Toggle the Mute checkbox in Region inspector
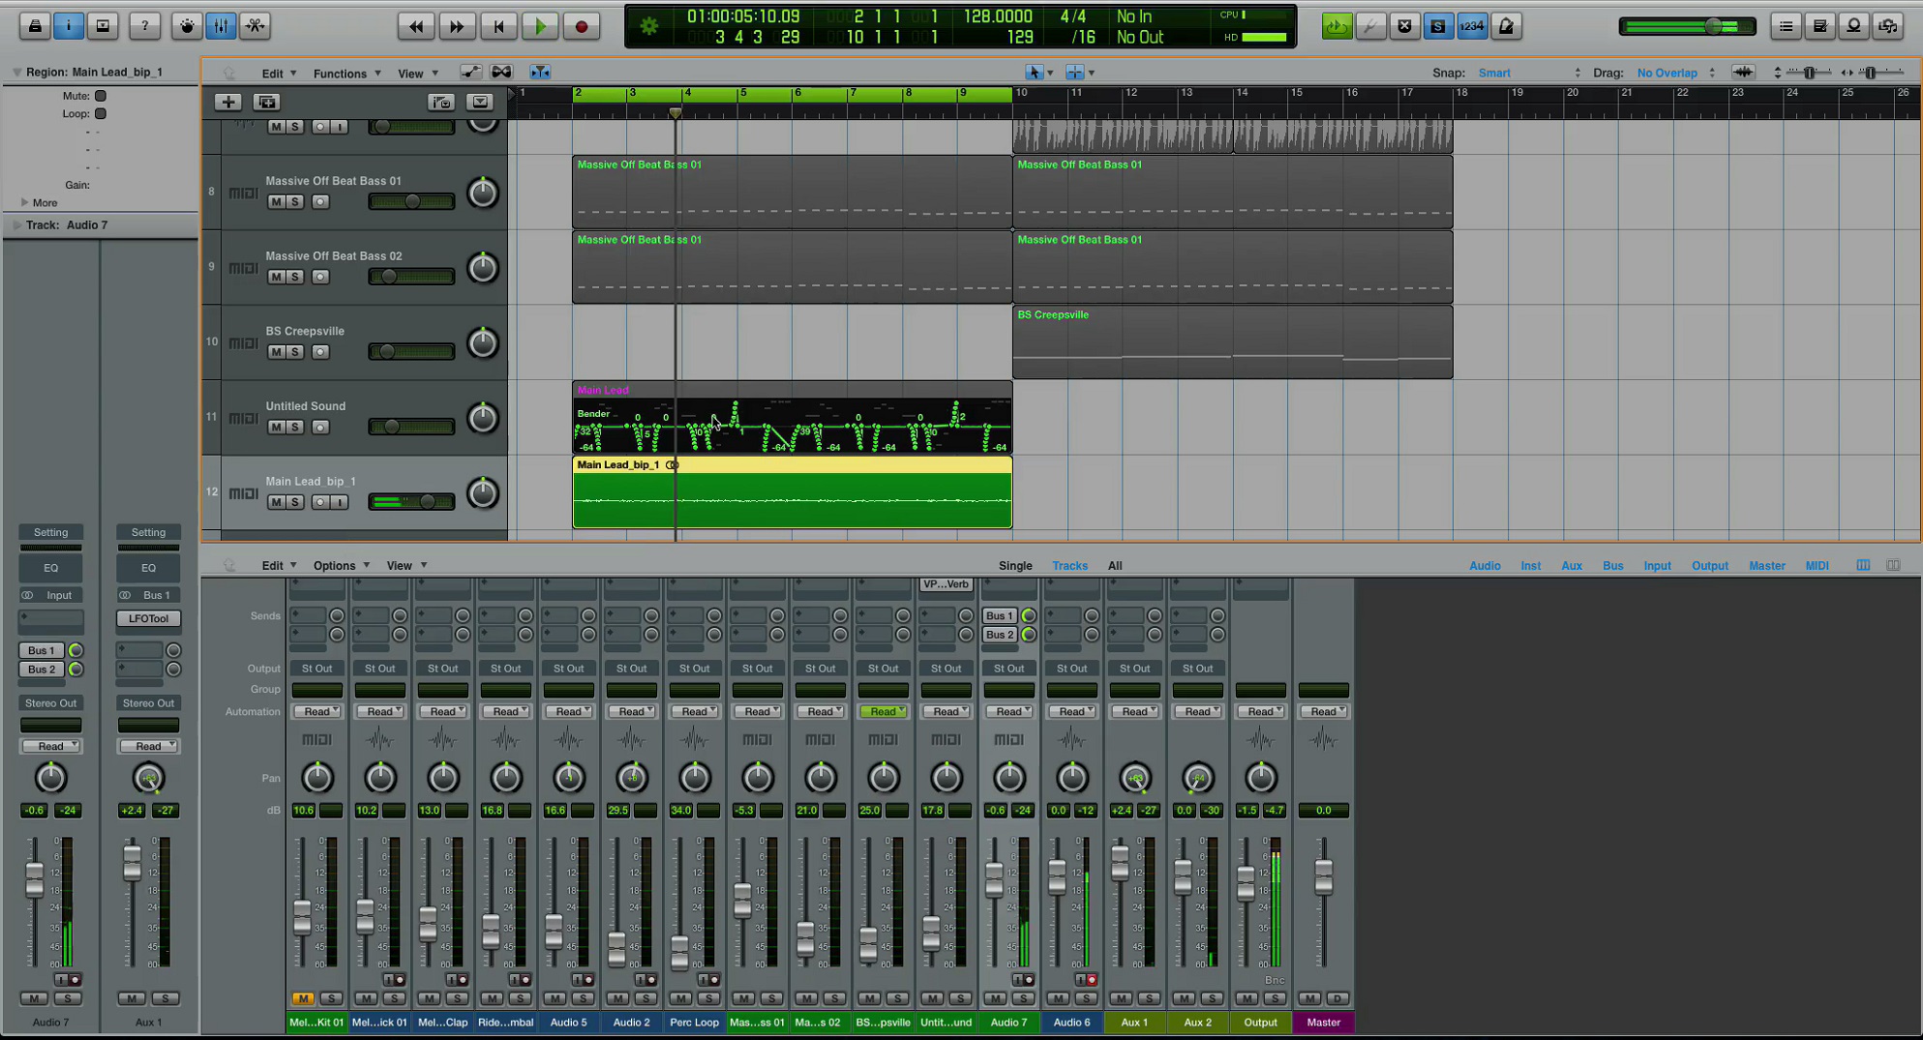1923x1040 pixels. tap(101, 96)
